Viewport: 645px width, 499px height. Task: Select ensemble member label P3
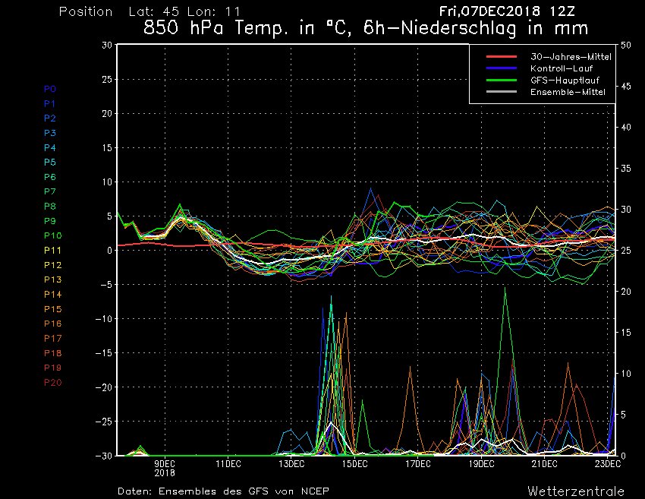coord(50,133)
